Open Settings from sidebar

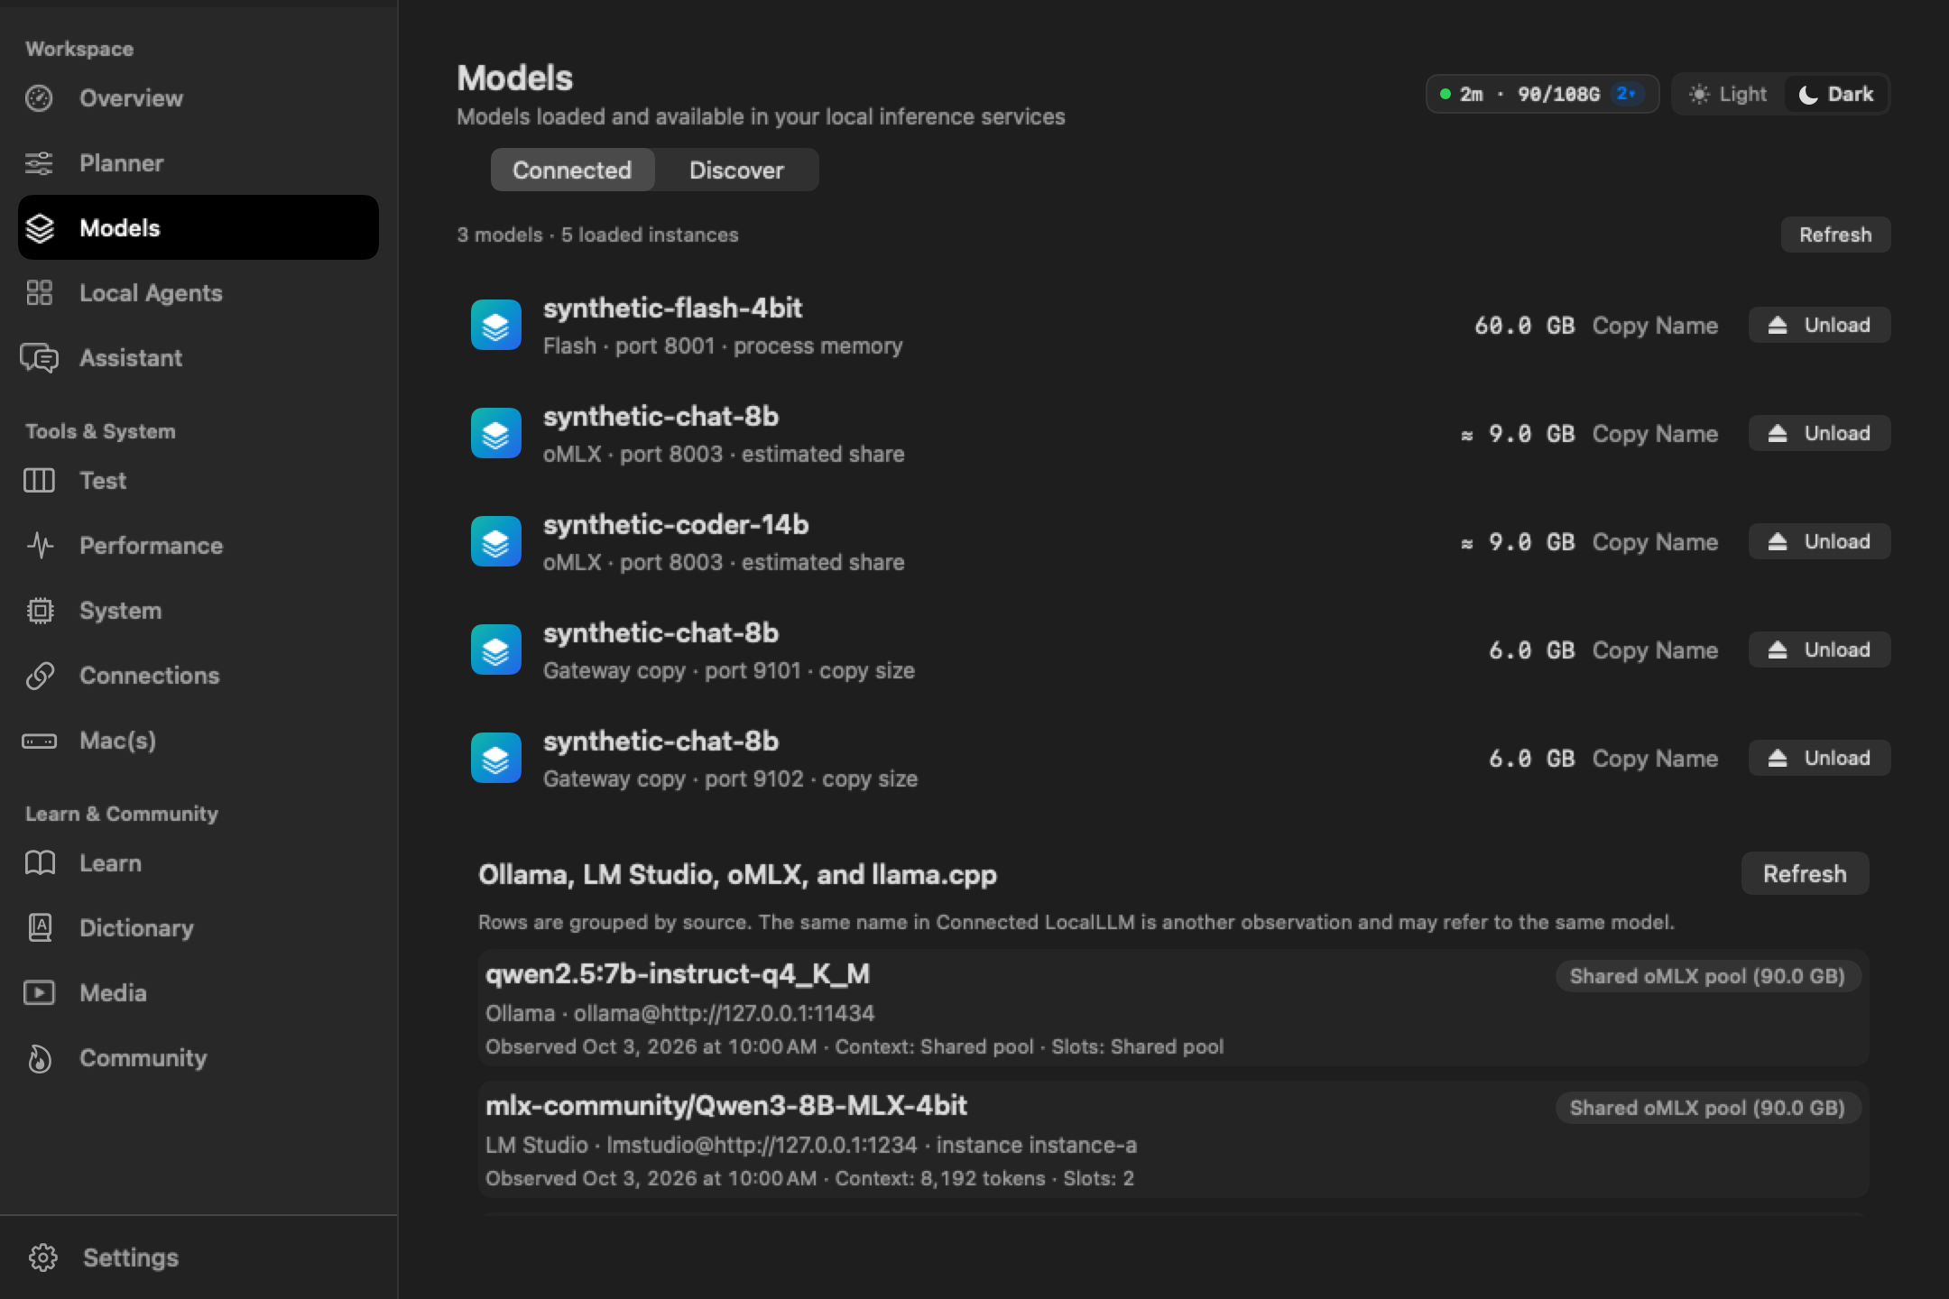pyautogui.click(x=199, y=1258)
